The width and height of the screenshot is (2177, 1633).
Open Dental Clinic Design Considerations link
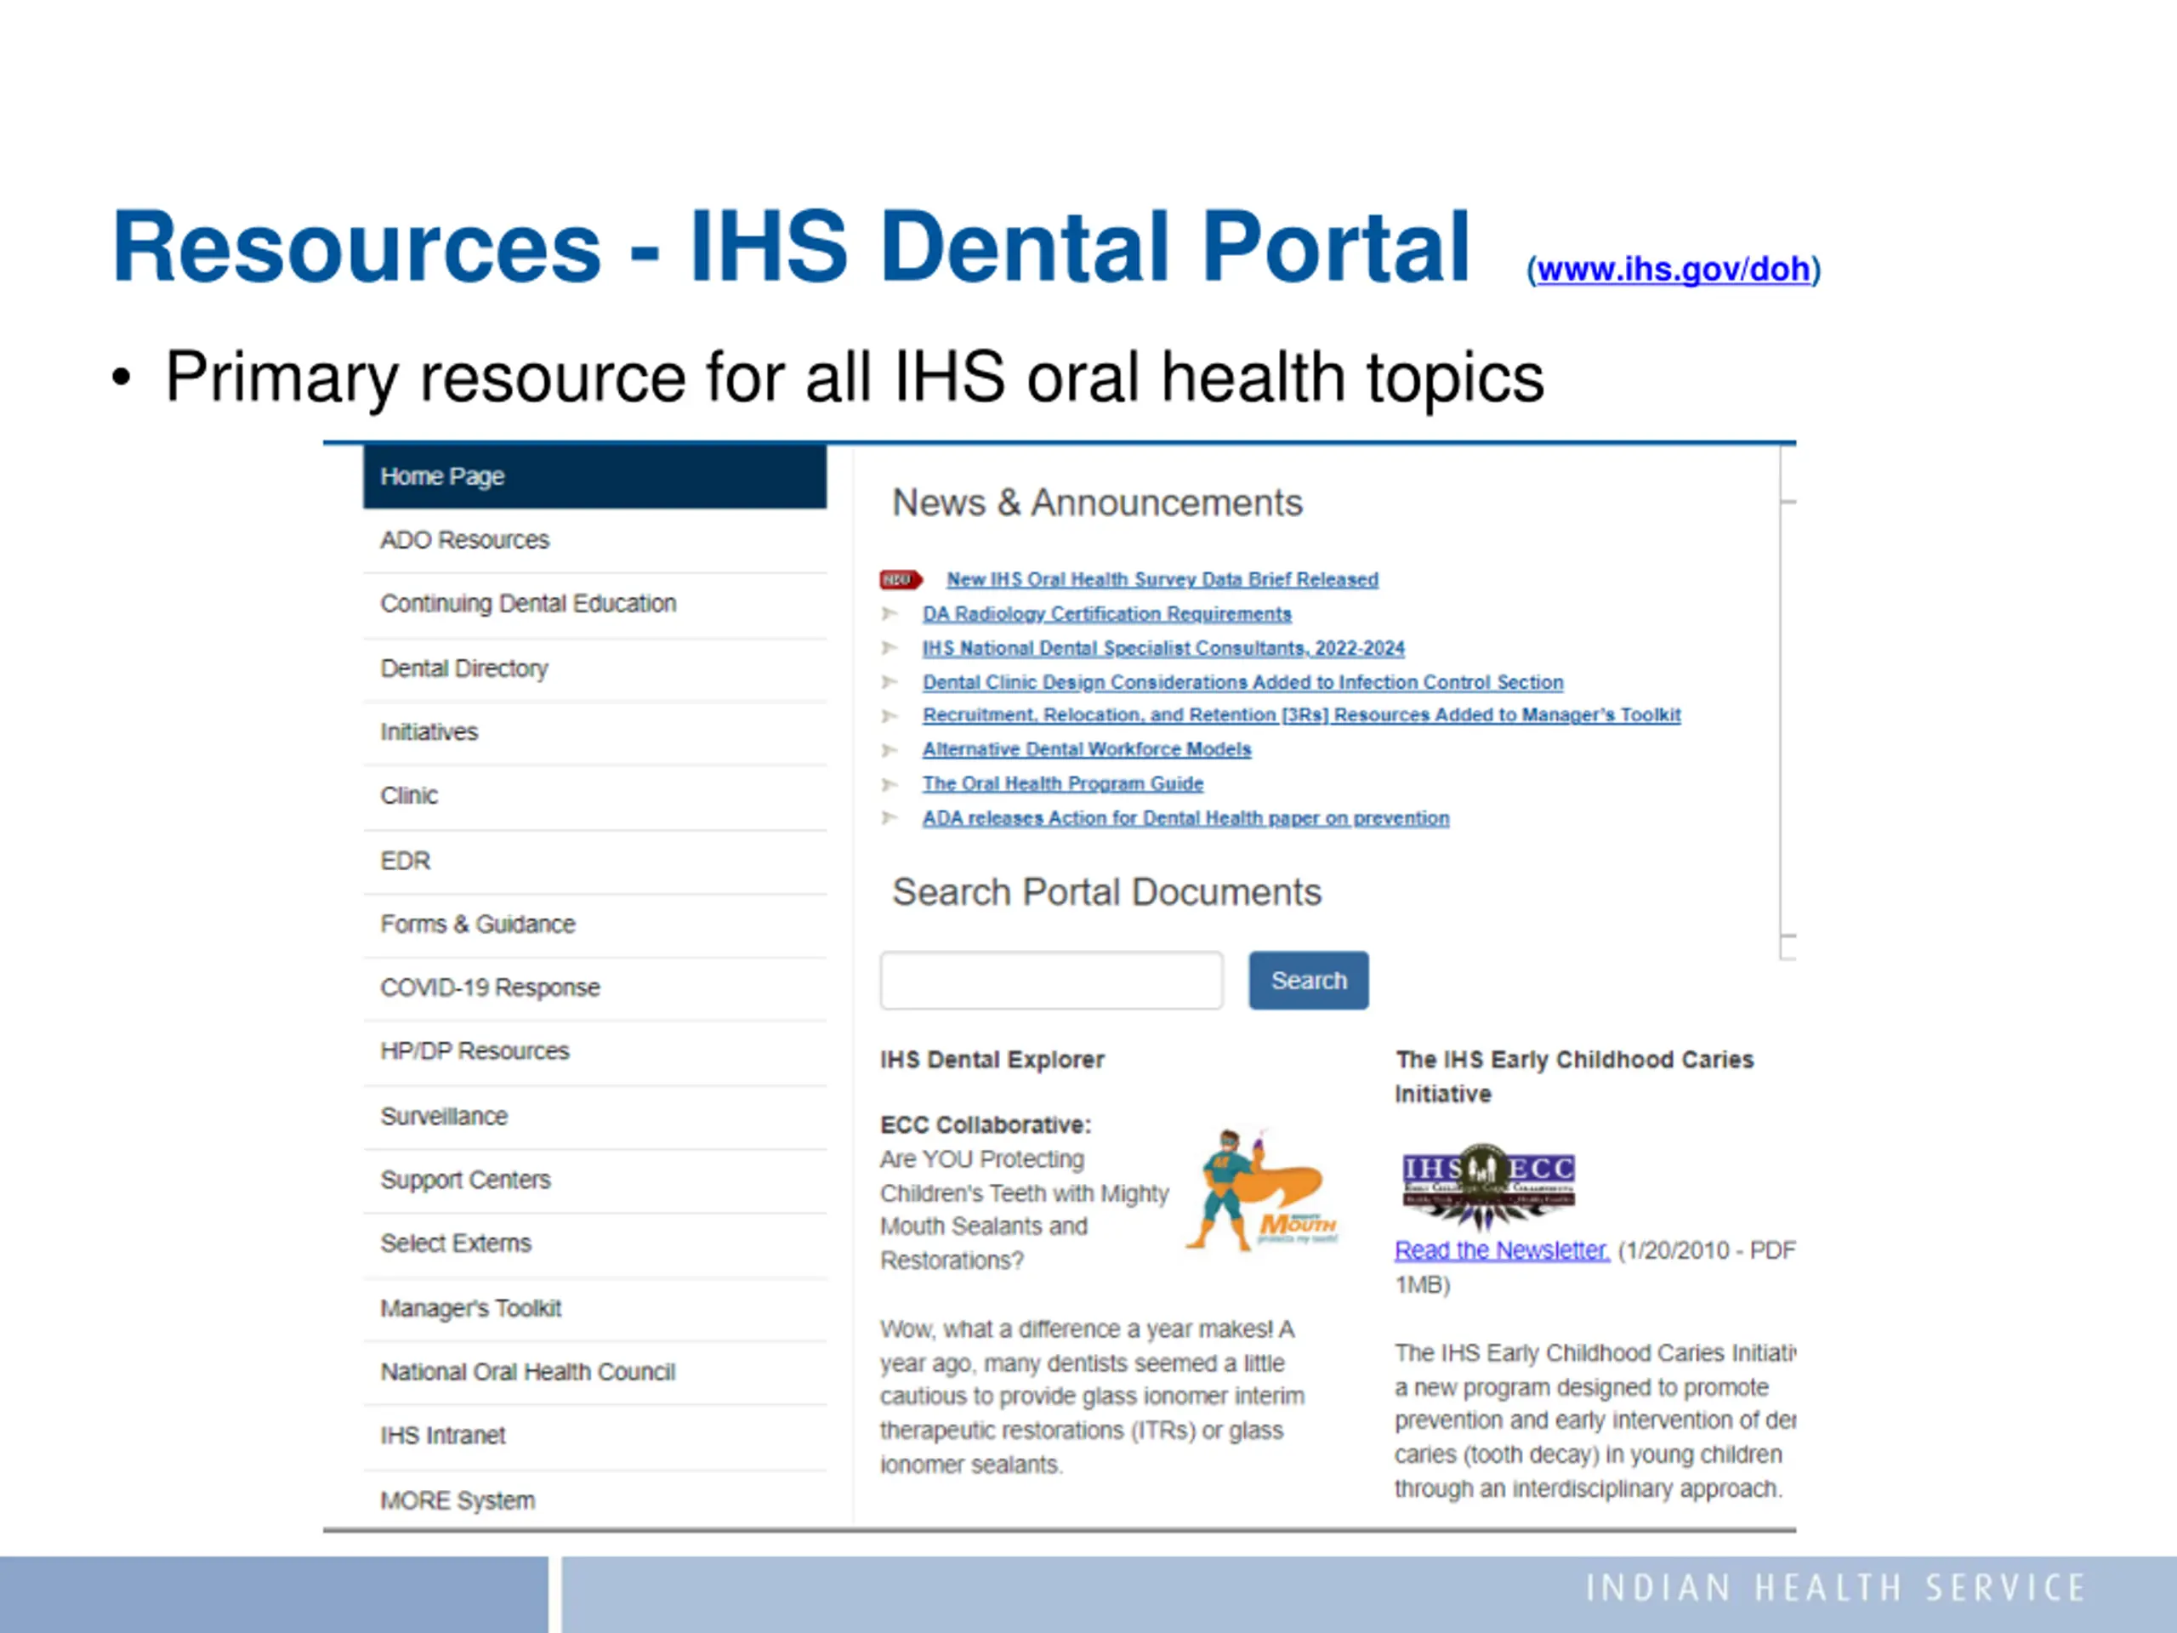1242,682
